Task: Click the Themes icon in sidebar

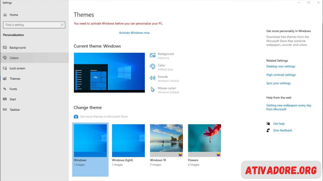Action: tap(5, 79)
